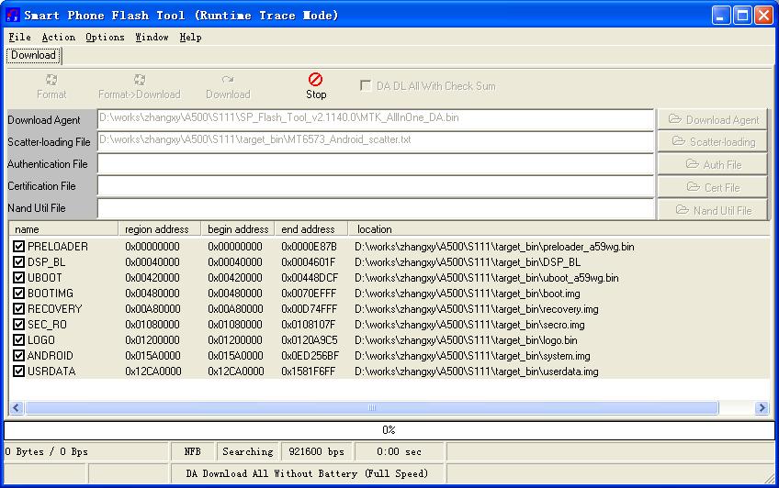Image resolution: width=779 pixels, height=488 pixels.
Task: Uncheck the LOGO checkbox
Action: [19, 340]
